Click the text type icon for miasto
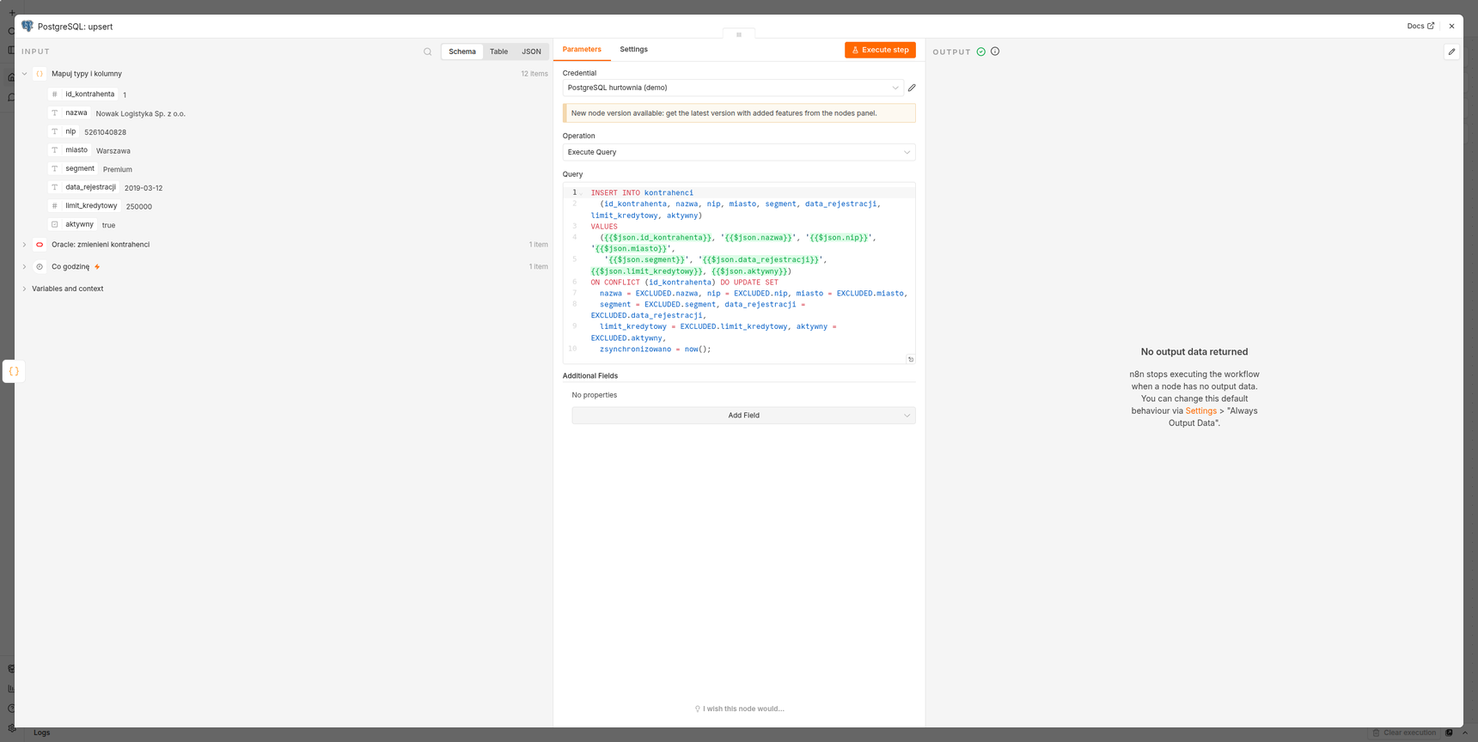Image resolution: width=1478 pixels, height=742 pixels. (55, 150)
